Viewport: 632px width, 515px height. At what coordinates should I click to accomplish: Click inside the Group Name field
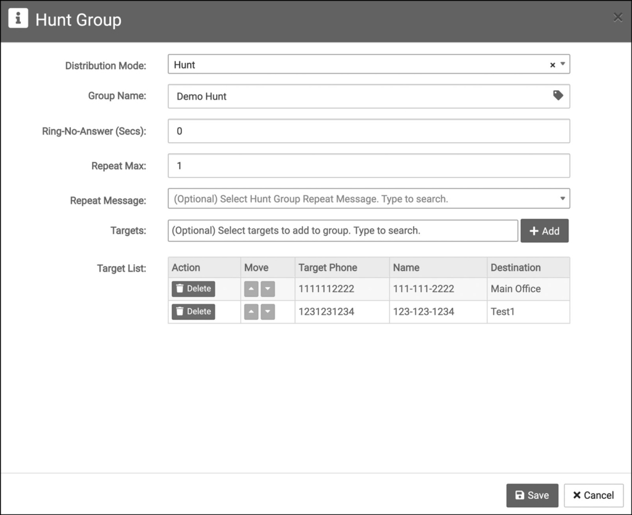(x=358, y=96)
